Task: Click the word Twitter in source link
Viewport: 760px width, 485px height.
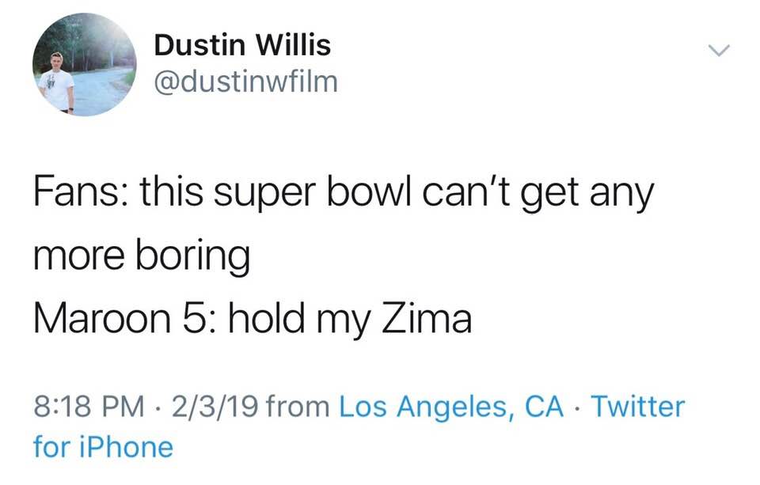Action: pos(638,406)
